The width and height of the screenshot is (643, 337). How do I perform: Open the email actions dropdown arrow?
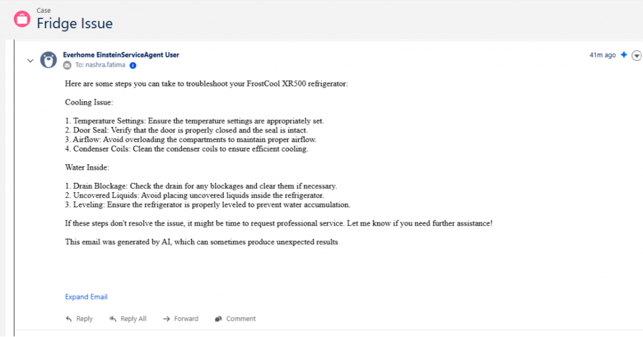(x=637, y=56)
